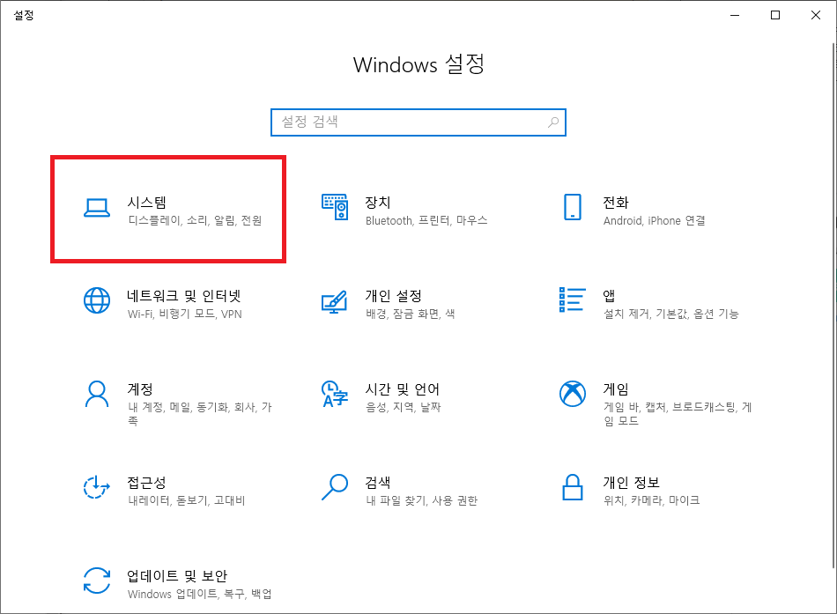The image size is (837, 614).
Task: Click the text Android, iPhone 연결
Action: pyautogui.click(x=655, y=220)
